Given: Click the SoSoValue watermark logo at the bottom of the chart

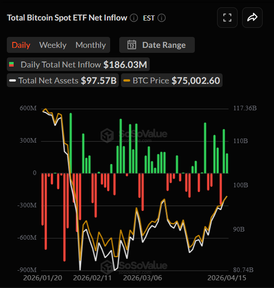Looking at the screenshot, I should [x=107, y=266].
